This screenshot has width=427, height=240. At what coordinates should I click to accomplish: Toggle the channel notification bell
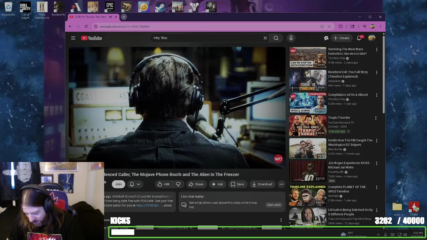click(x=132, y=184)
